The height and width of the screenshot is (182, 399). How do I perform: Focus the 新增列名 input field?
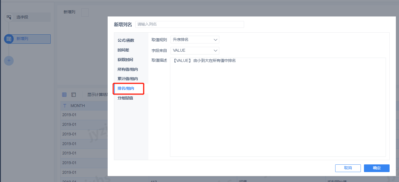pos(189,24)
